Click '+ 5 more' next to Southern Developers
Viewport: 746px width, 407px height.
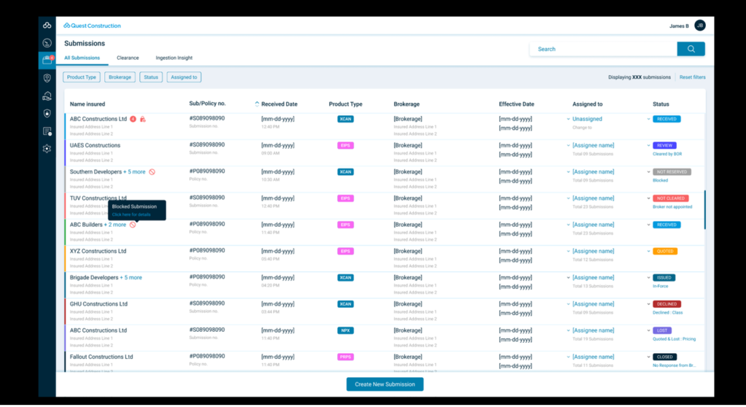click(x=135, y=172)
